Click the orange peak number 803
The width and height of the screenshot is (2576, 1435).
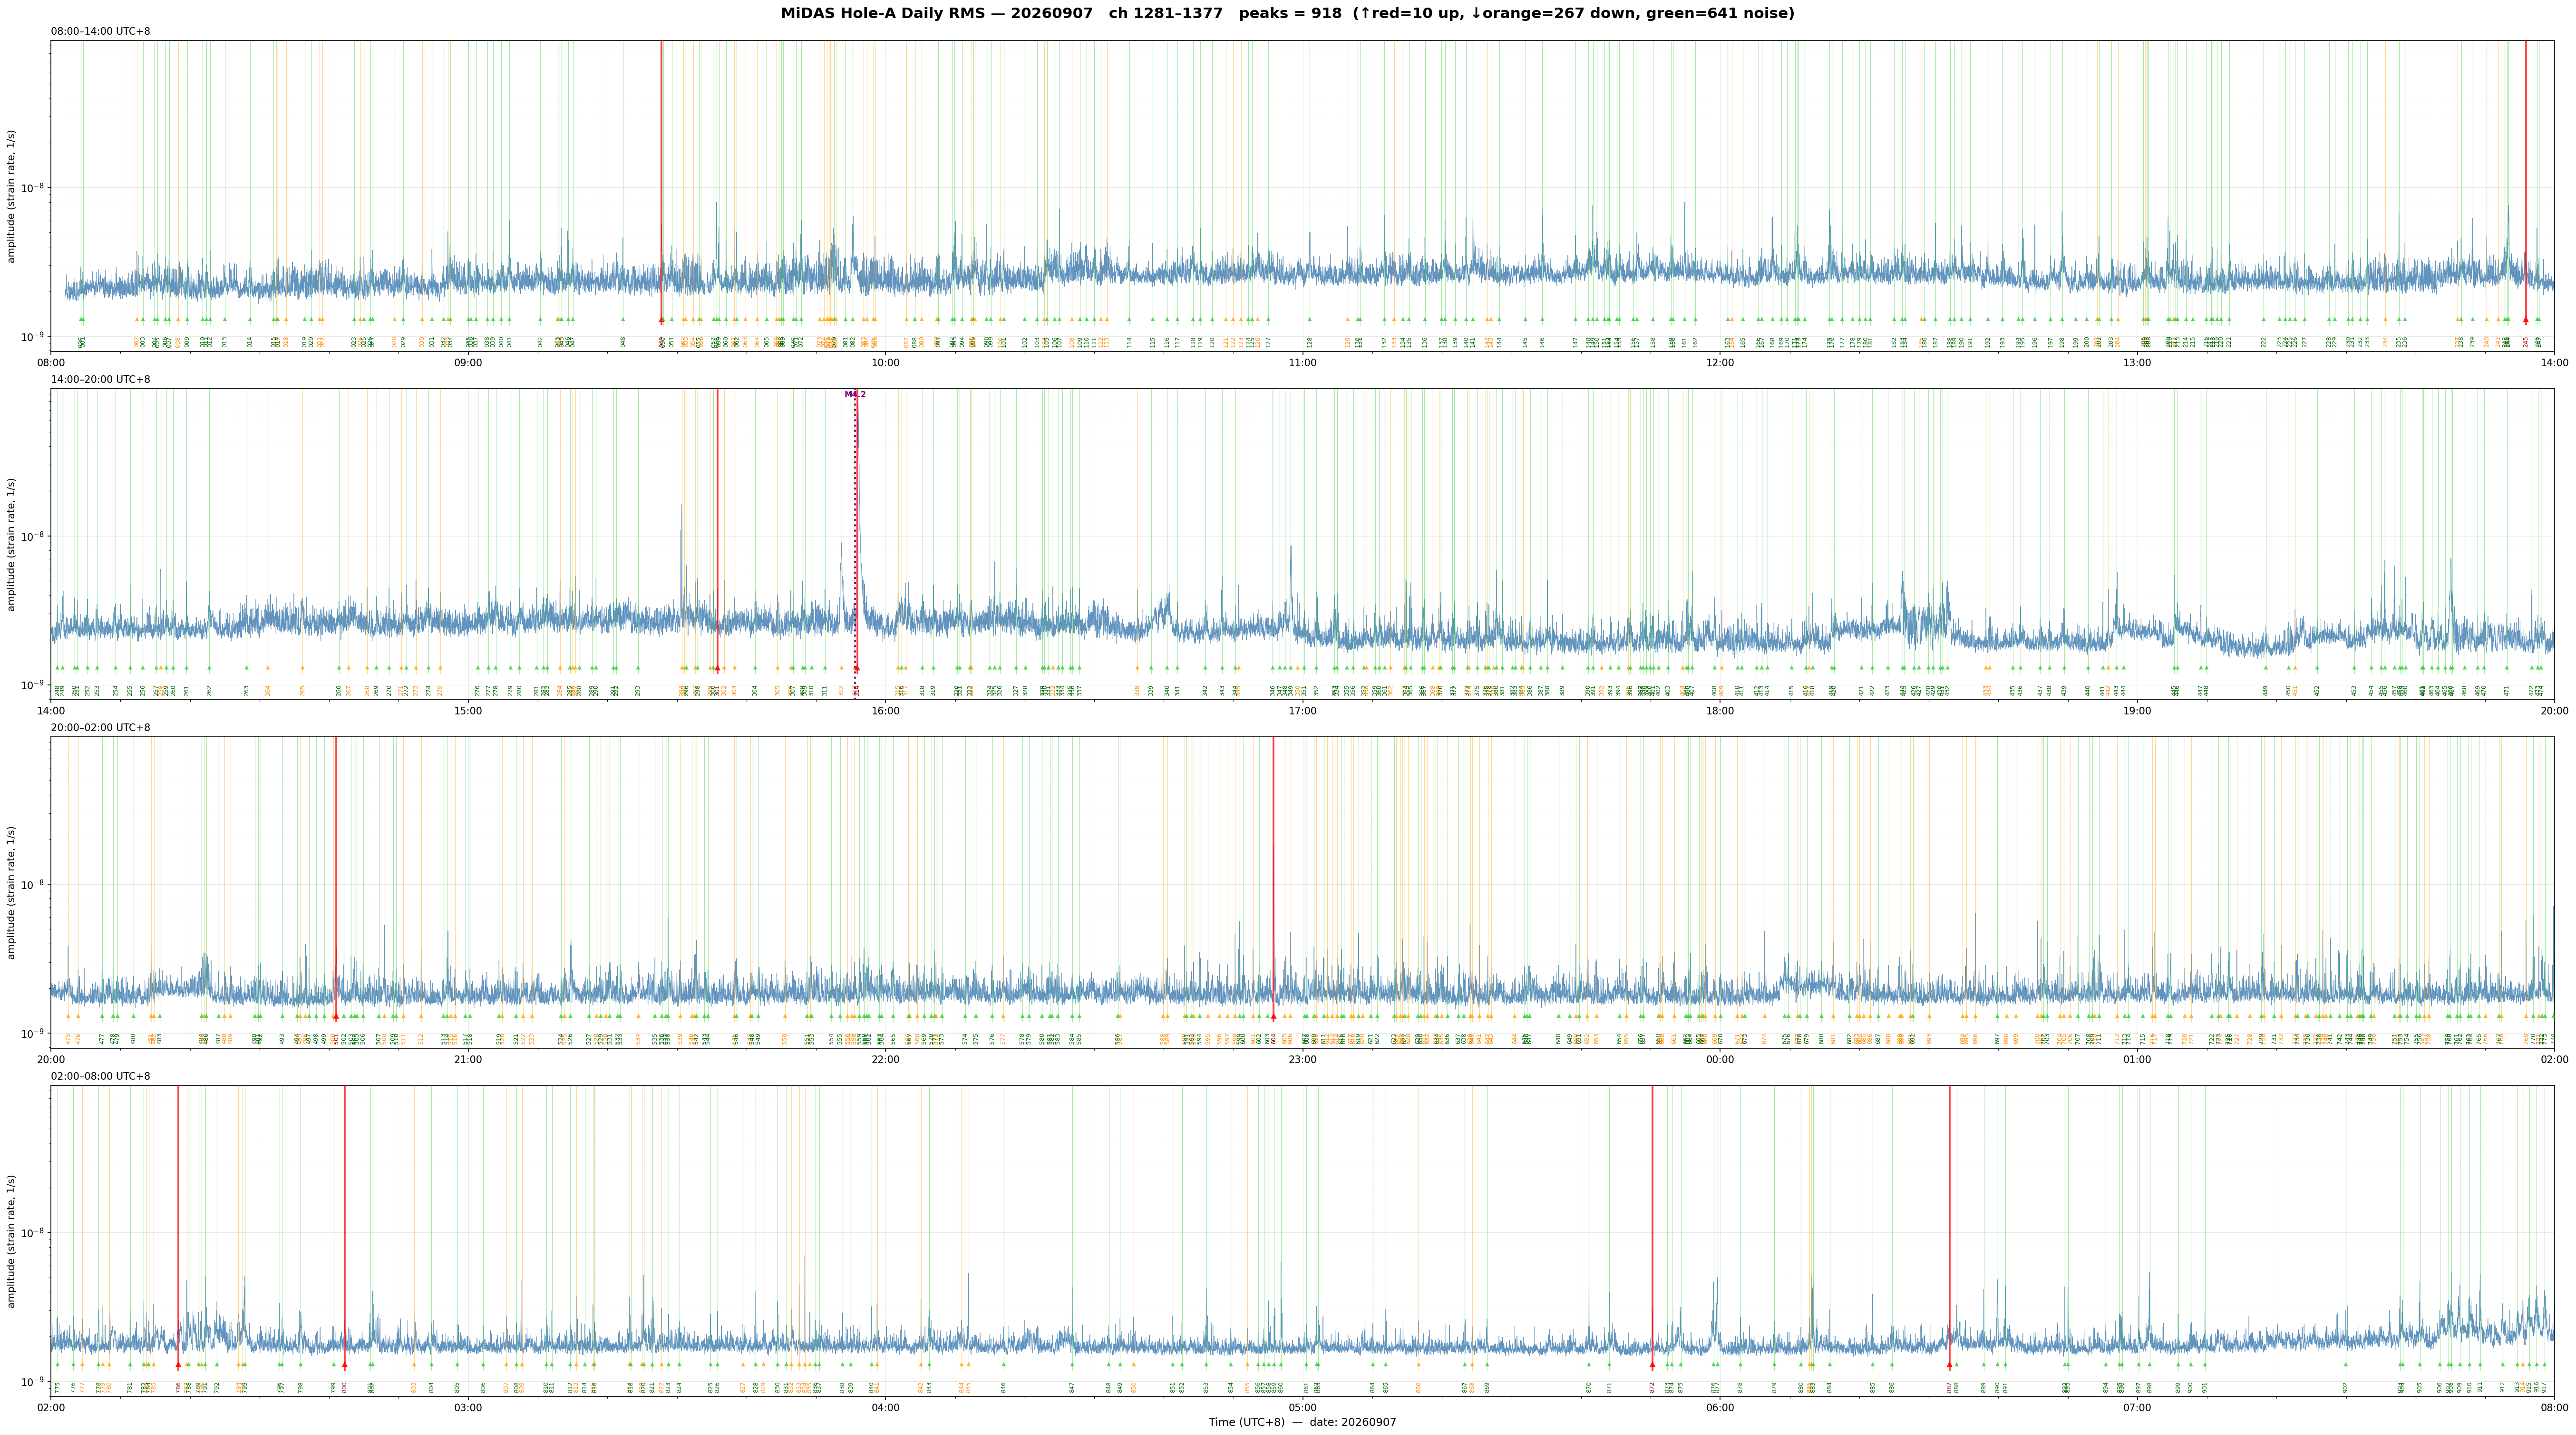(414, 1387)
